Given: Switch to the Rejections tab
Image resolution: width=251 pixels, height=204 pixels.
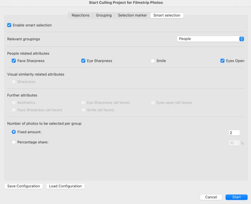Looking at the screenshot, I should pos(80,15).
